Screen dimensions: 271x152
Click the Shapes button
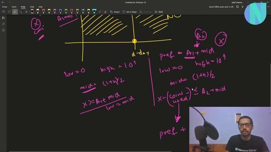pyautogui.click(x=115, y=12)
